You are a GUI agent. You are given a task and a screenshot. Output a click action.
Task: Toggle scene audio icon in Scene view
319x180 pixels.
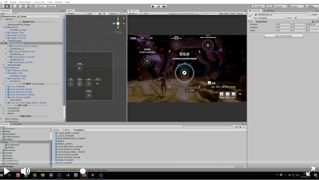[x=100, y=13]
